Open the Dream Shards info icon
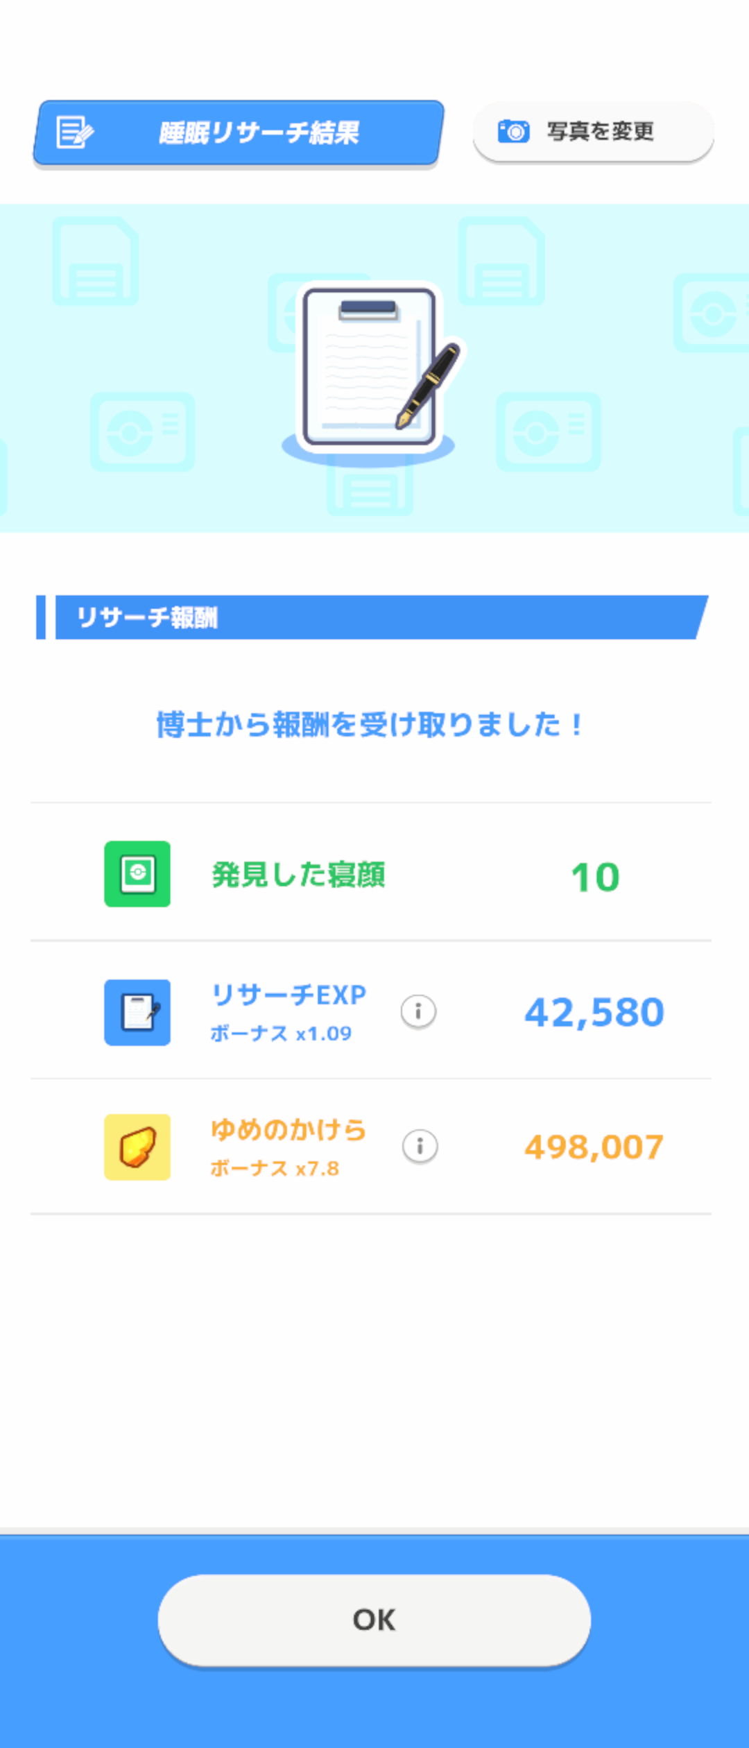Screen dimensions: 749x1748 tap(420, 1147)
